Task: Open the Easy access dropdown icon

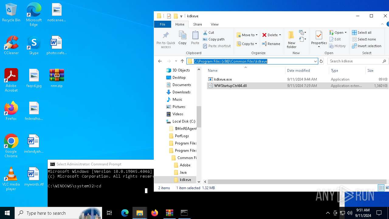Action: 302,39
